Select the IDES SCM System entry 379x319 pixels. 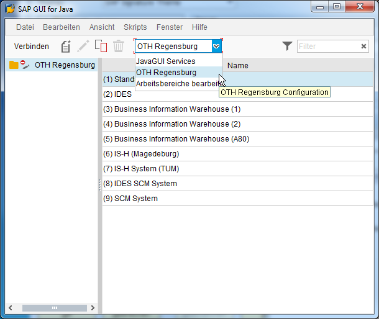[145, 184]
